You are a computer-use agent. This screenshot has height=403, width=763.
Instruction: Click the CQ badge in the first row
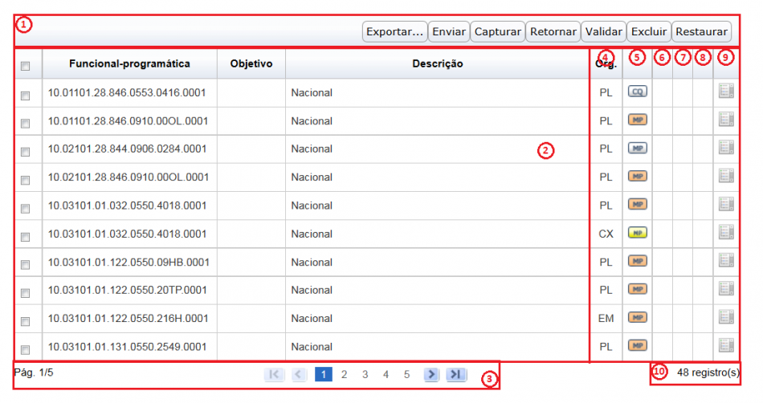point(638,92)
